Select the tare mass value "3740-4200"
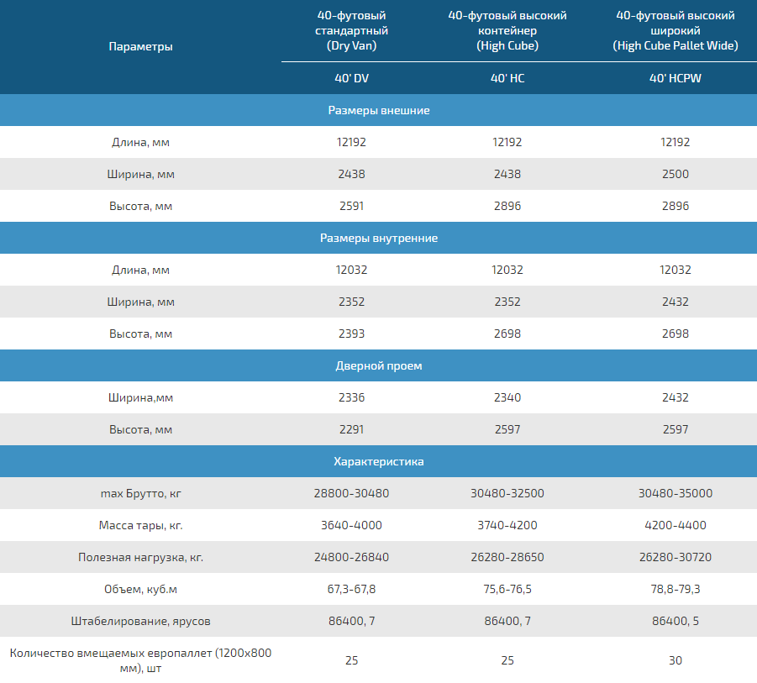 pyautogui.click(x=507, y=525)
